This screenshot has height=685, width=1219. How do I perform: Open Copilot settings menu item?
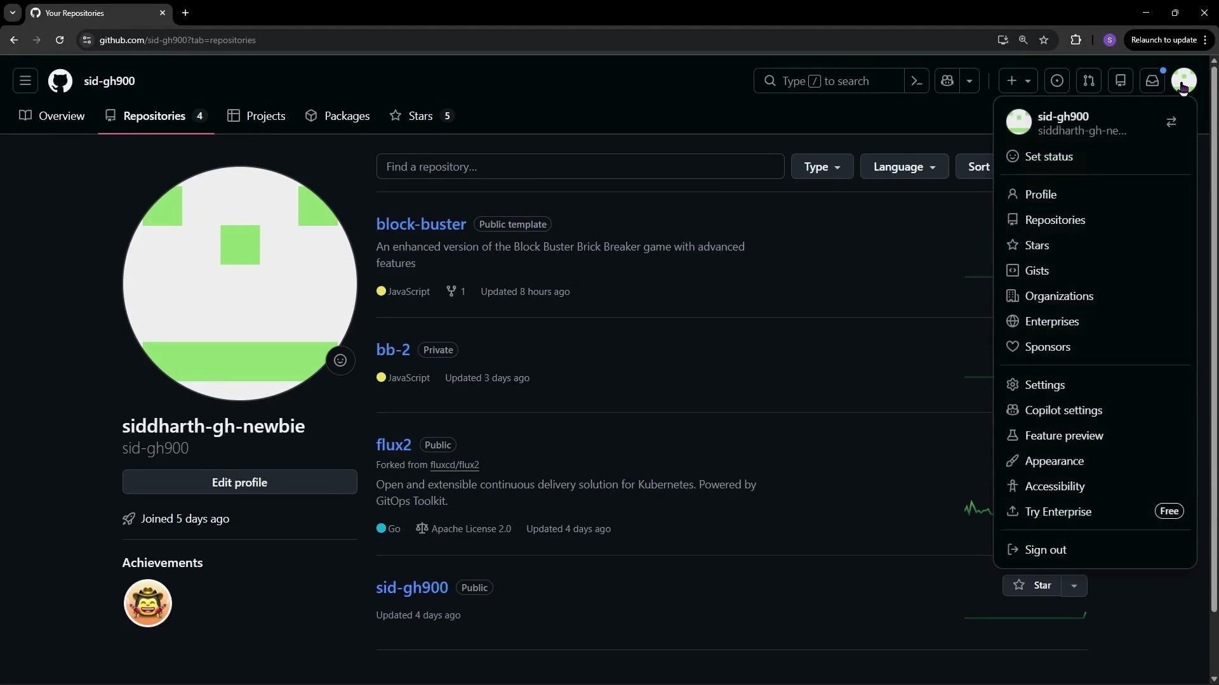(x=1095, y=410)
